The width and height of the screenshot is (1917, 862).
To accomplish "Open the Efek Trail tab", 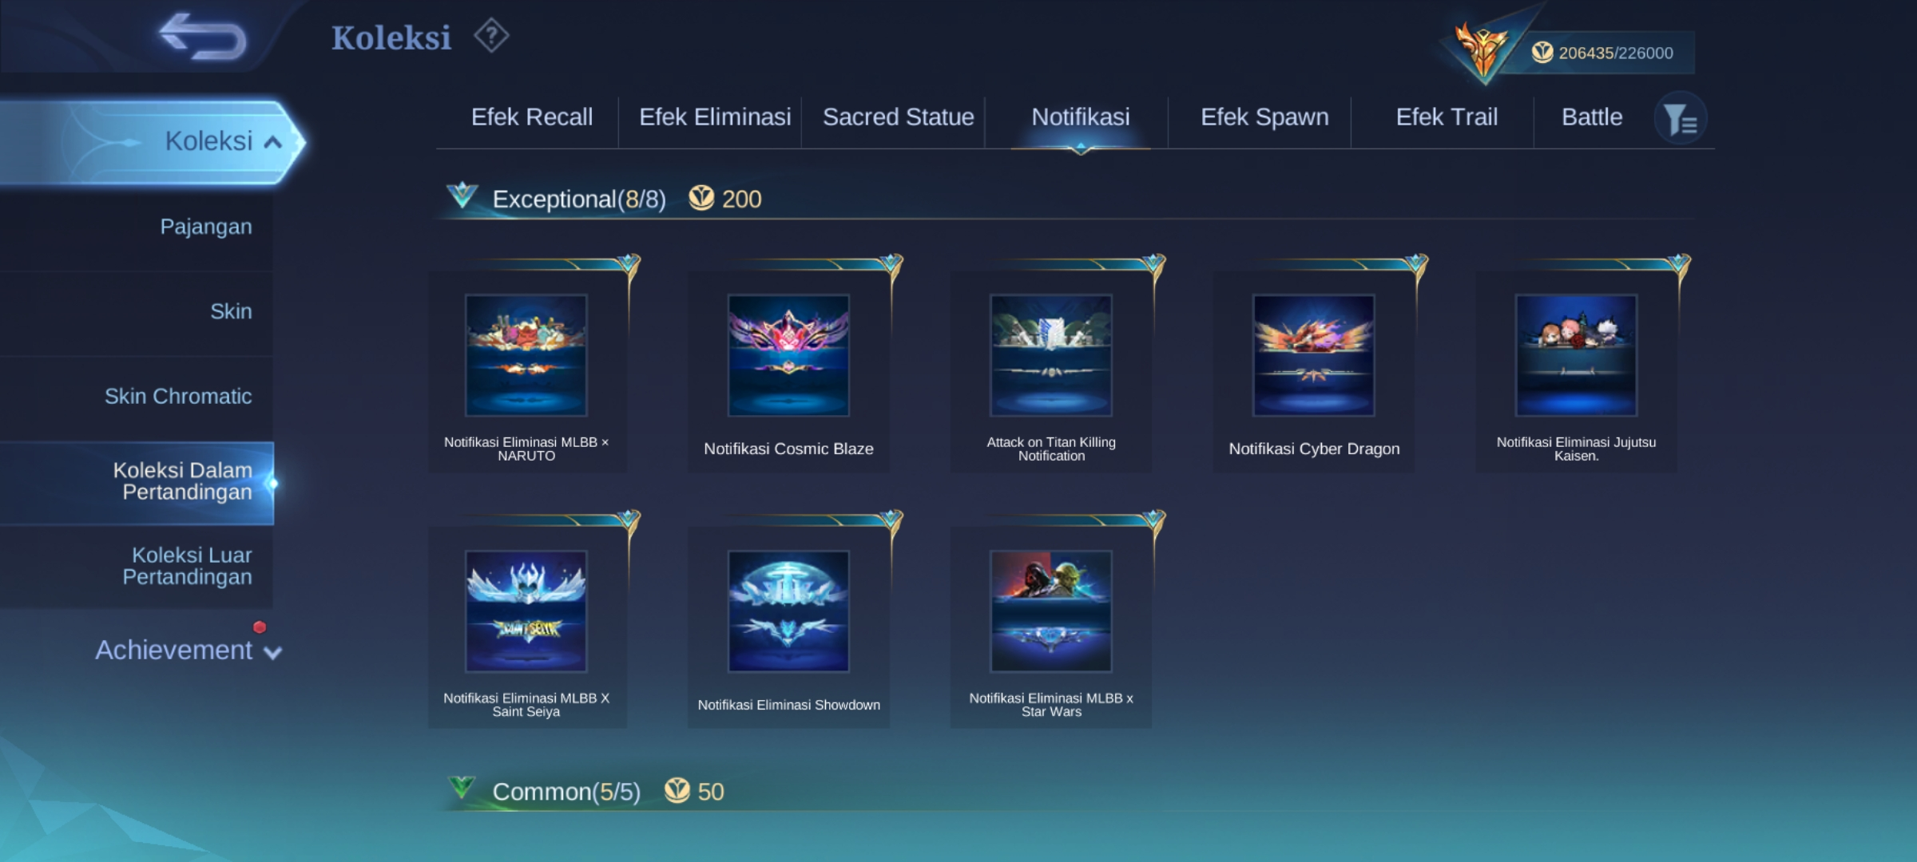I will 1446,117.
